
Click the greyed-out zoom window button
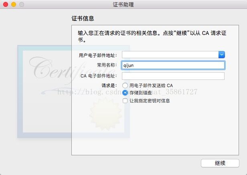pyautogui.click(x=22, y=4)
